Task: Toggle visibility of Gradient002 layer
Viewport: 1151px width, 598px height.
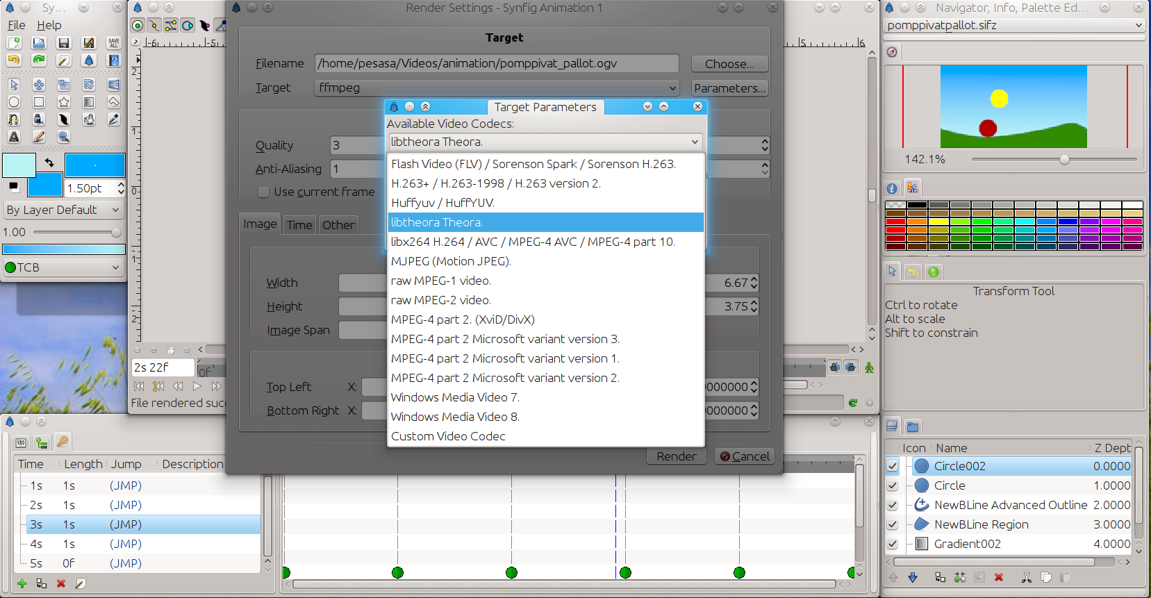Action: [893, 544]
